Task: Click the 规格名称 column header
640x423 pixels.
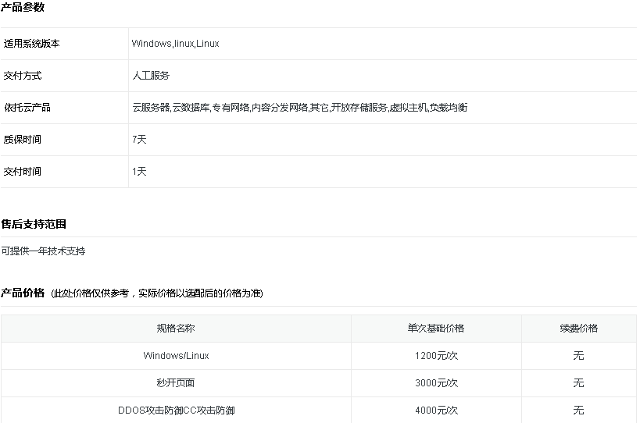Action: (176, 329)
